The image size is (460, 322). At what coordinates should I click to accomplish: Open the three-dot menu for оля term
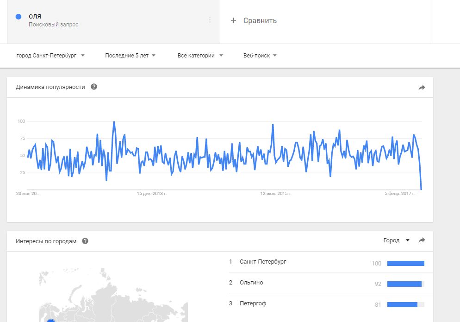pos(210,20)
